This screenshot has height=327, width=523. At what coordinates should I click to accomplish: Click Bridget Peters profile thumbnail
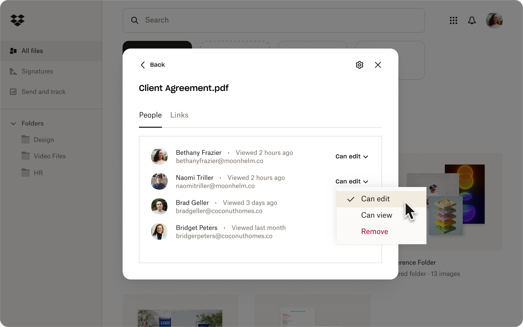pyautogui.click(x=159, y=231)
